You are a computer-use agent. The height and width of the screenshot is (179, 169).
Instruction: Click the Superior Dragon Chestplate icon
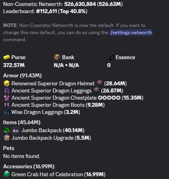7,98
